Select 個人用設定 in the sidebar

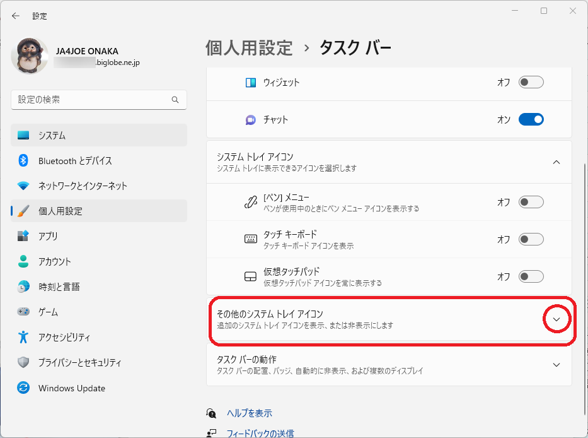99,211
